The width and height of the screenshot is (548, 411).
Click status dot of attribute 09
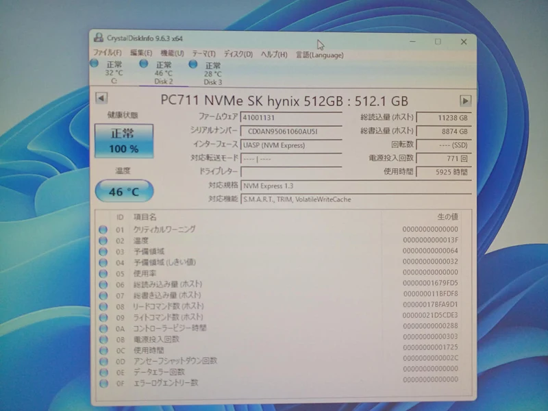click(103, 317)
